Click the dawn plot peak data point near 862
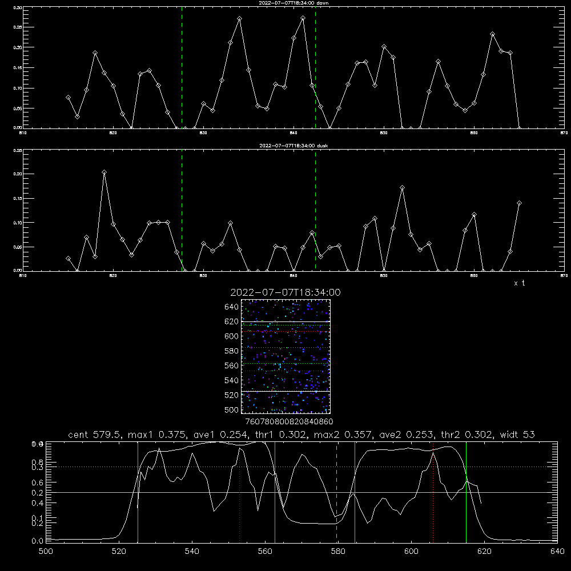Screen dimensions: 571x571 493,34
